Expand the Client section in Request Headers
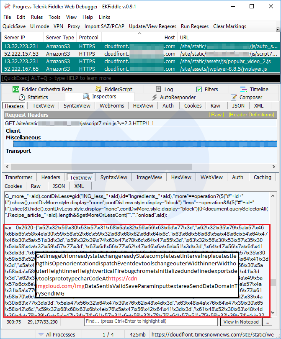The image size is (281, 339). 13,131
